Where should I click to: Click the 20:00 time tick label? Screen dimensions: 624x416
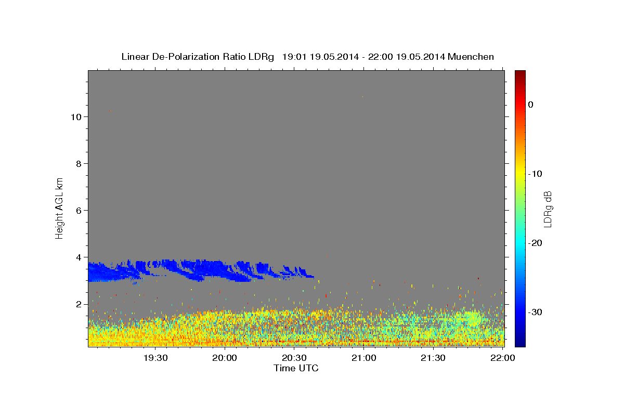pos(225,358)
